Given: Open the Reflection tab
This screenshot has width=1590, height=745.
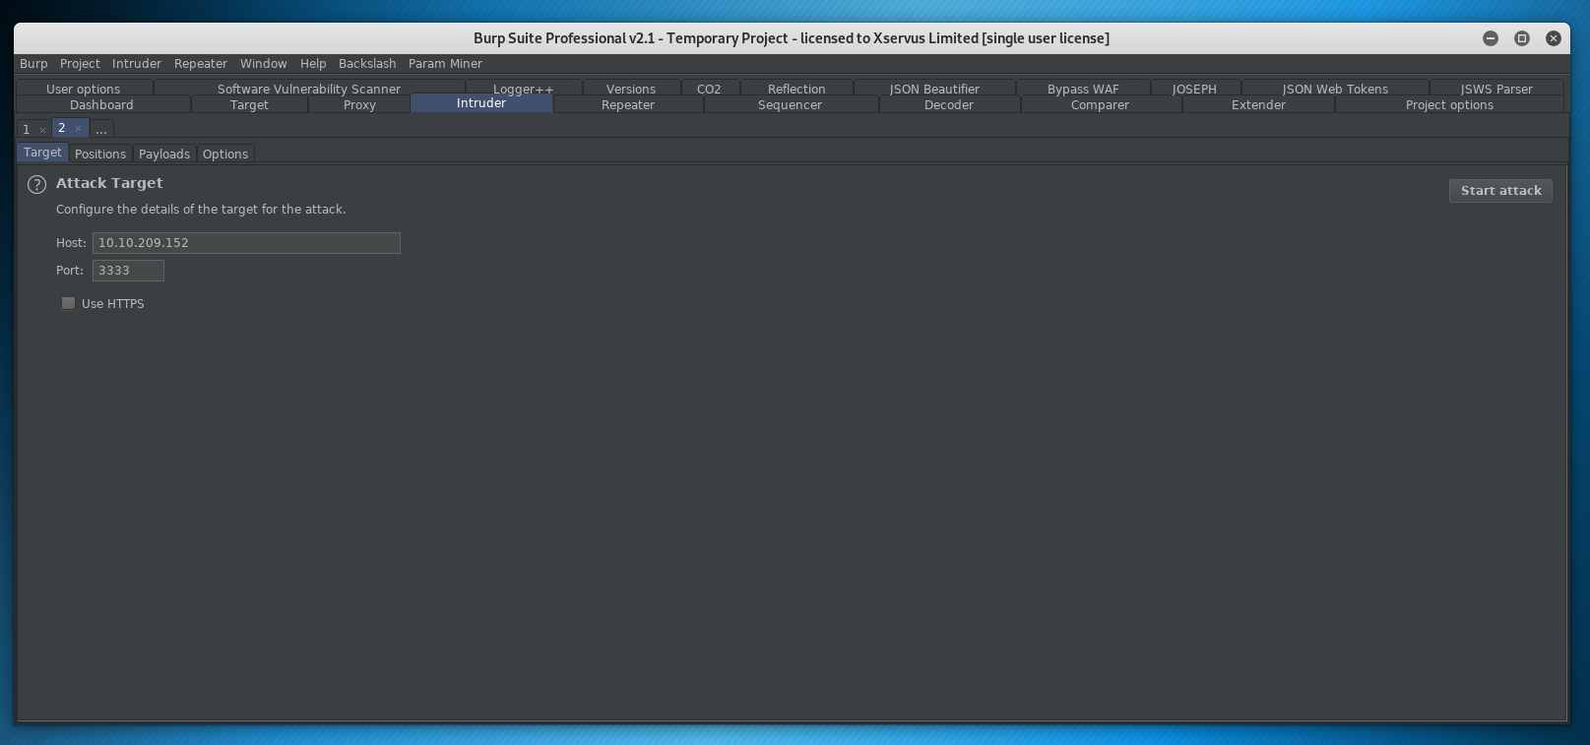Looking at the screenshot, I should tap(796, 89).
